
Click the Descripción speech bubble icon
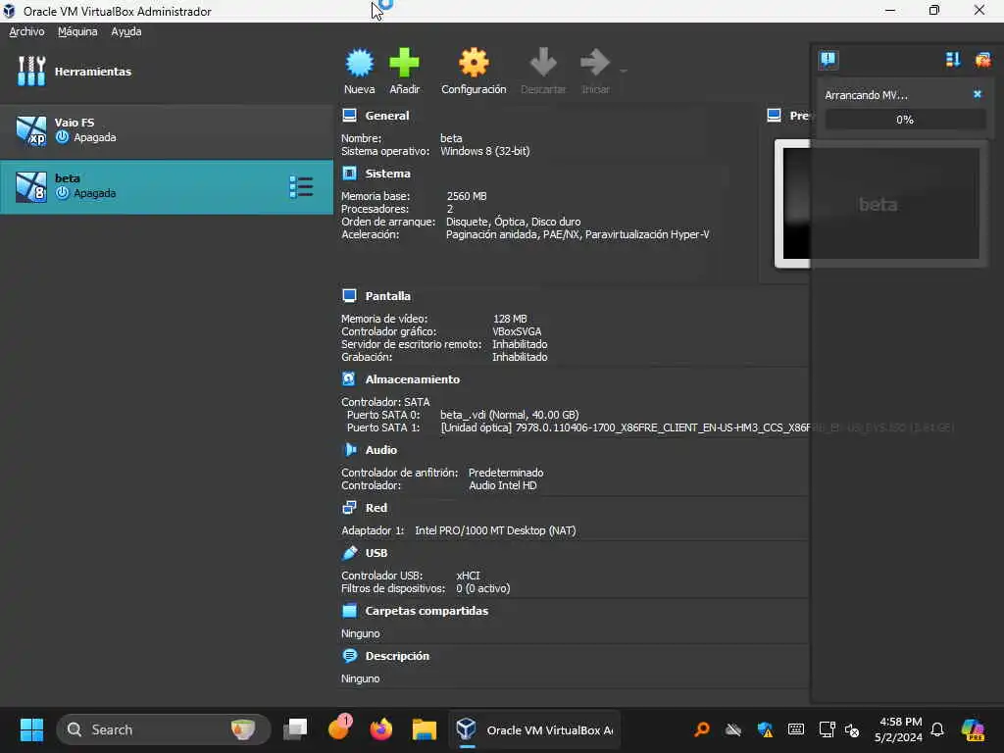(349, 656)
